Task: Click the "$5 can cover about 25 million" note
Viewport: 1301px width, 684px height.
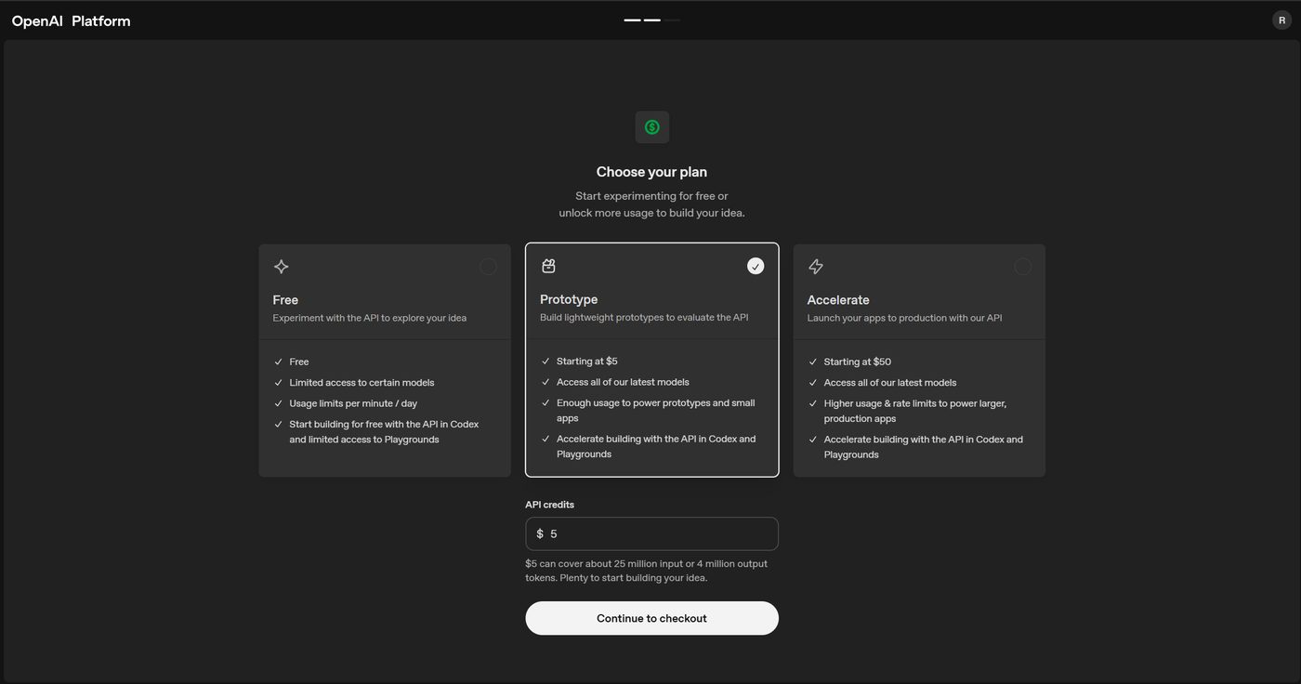Action: 647,571
